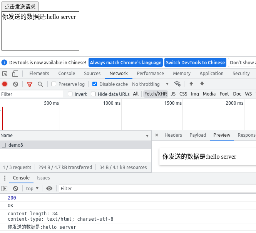Open the Security tab

coord(241,74)
